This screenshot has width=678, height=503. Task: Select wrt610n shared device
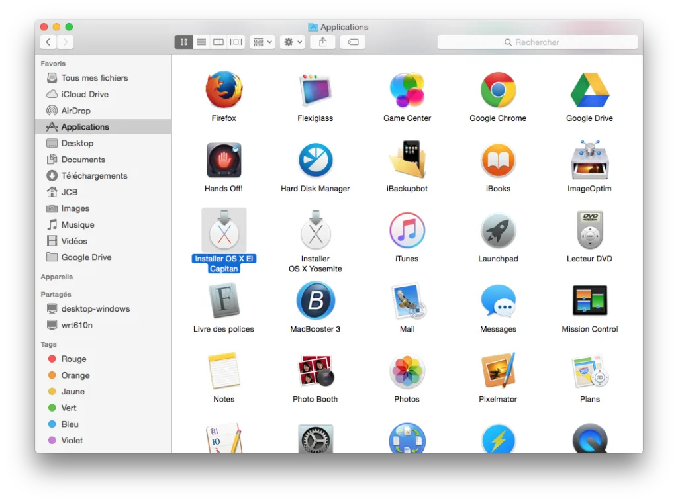pos(103,325)
